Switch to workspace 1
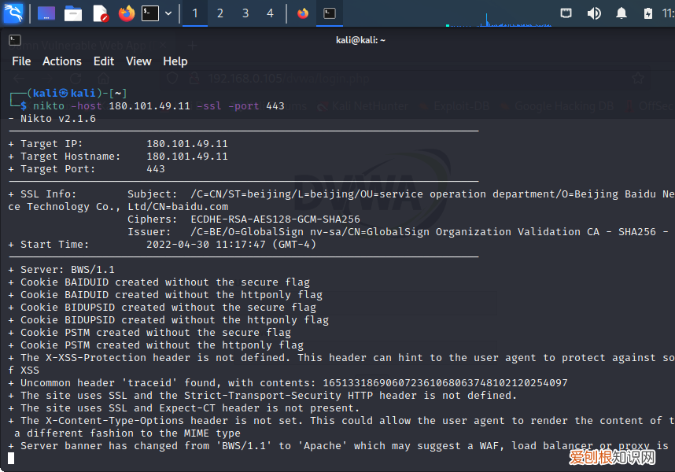This screenshot has width=675, height=472. click(x=195, y=13)
